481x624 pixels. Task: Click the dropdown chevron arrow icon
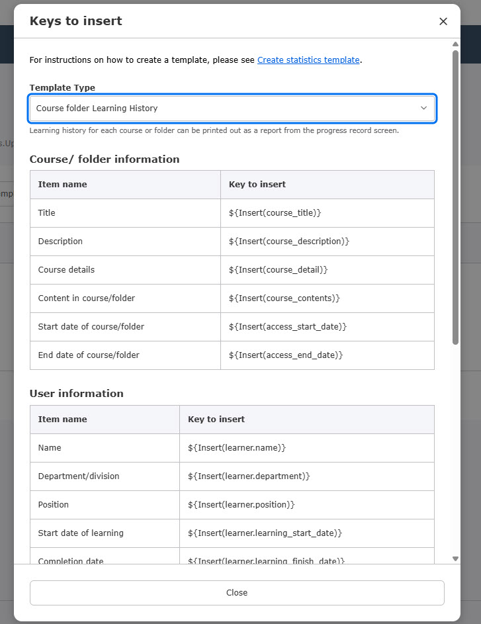click(423, 108)
